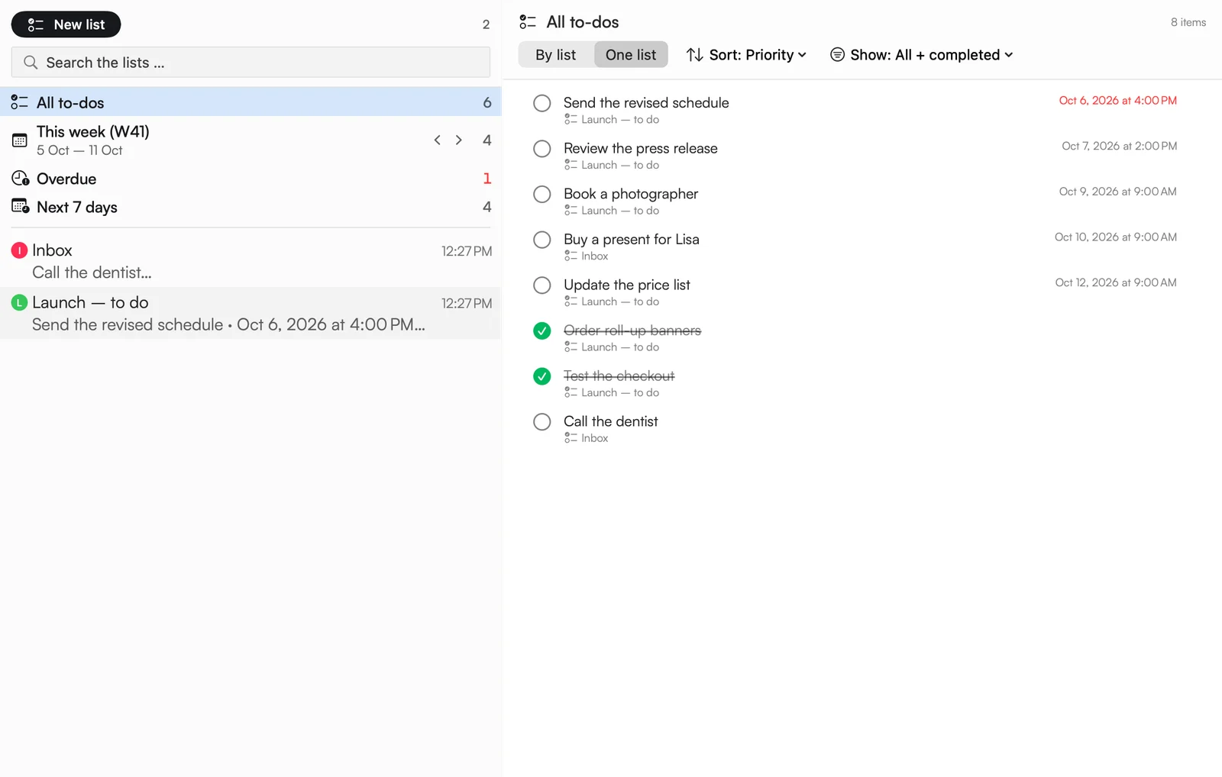Image resolution: width=1222 pixels, height=777 pixels.
Task: Click the Overdue clock icon
Action: pyautogui.click(x=20, y=179)
